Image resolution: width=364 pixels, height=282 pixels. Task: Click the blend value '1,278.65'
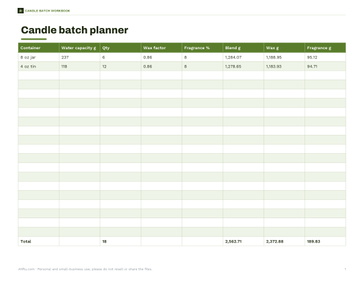pyautogui.click(x=234, y=66)
